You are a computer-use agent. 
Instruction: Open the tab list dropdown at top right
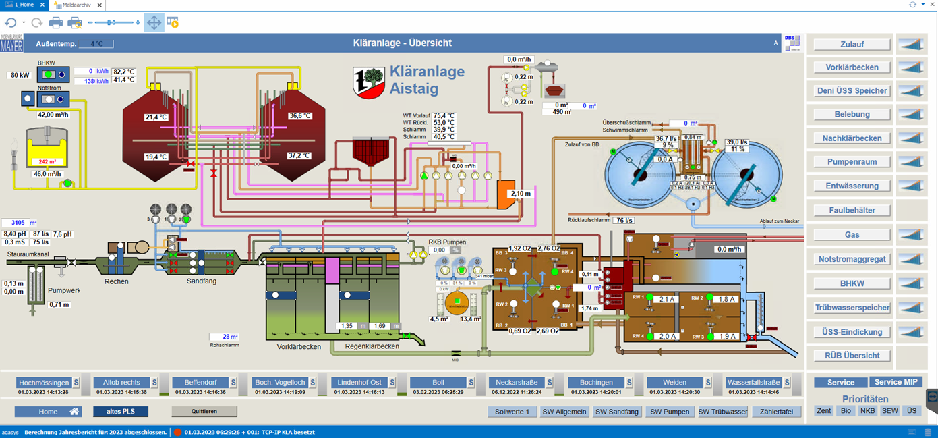click(924, 5)
